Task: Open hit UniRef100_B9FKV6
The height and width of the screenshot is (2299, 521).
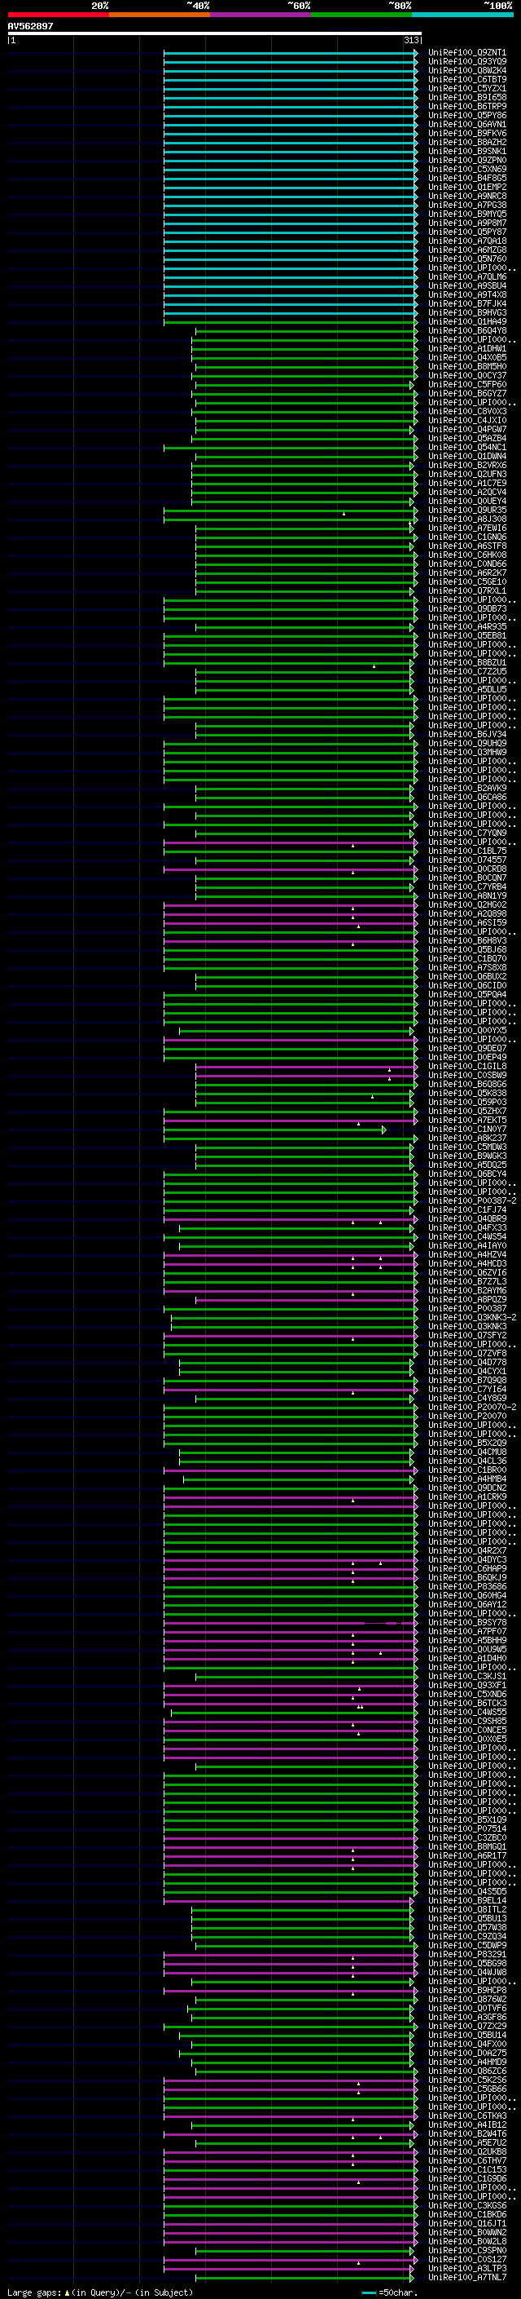Action: point(466,133)
